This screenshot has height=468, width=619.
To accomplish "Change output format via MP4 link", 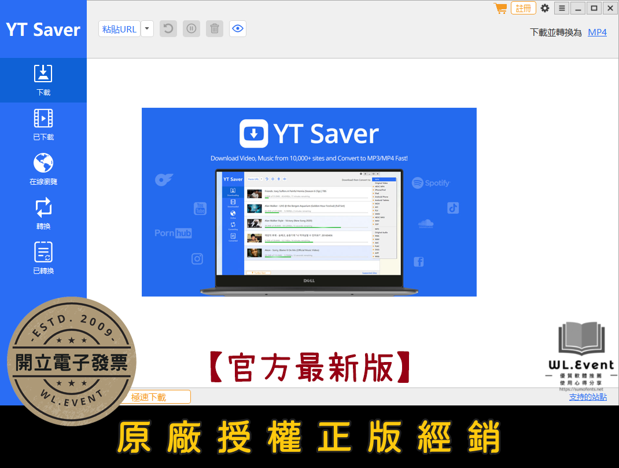I will pos(597,32).
